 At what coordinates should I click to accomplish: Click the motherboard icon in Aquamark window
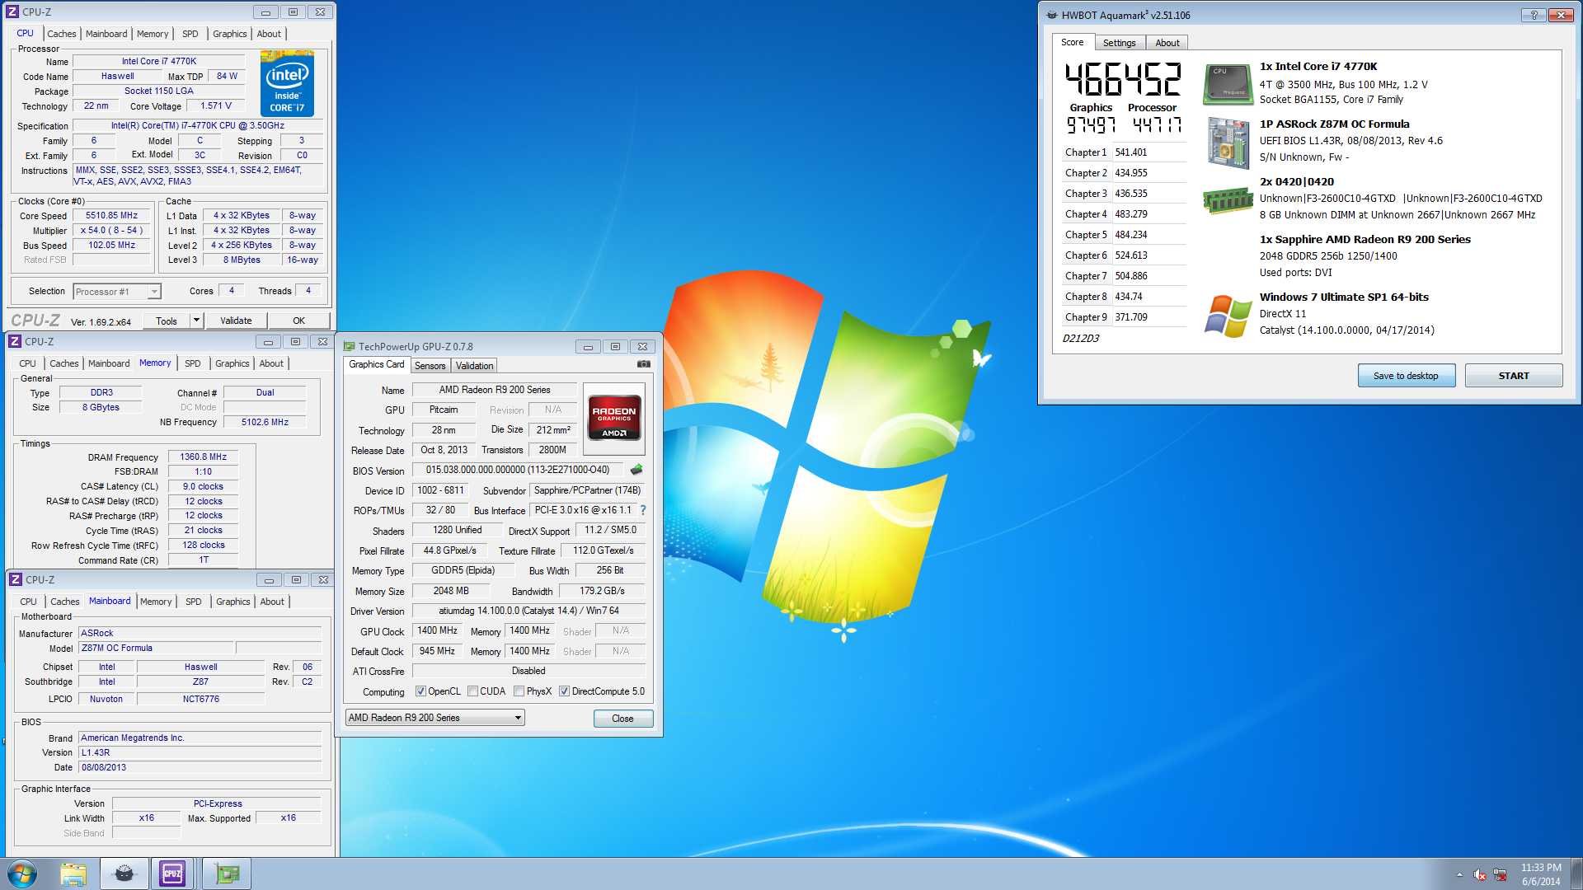pos(1228,143)
